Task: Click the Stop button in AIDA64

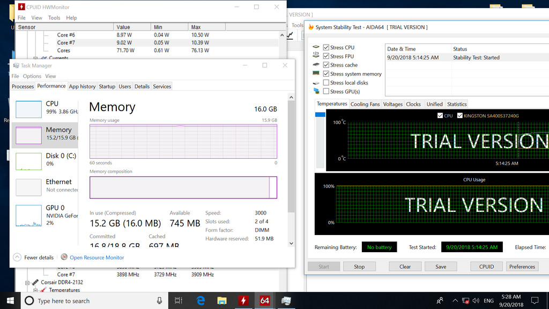Action: click(x=359, y=267)
